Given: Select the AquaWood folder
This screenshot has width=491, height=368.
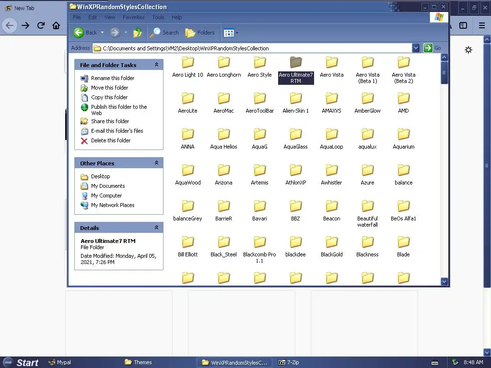Looking at the screenshot, I should click(188, 175).
